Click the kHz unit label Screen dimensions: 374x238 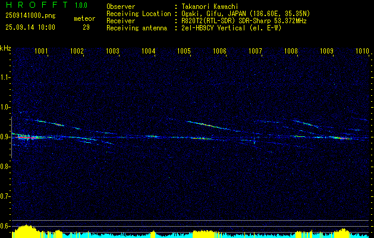click(x=5, y=48)
